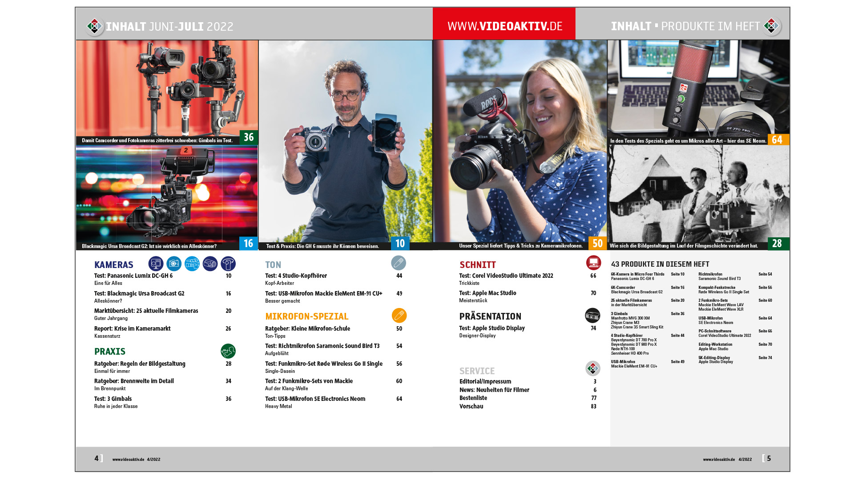Click the black-and-white film history photo

(x=698, y=196)
